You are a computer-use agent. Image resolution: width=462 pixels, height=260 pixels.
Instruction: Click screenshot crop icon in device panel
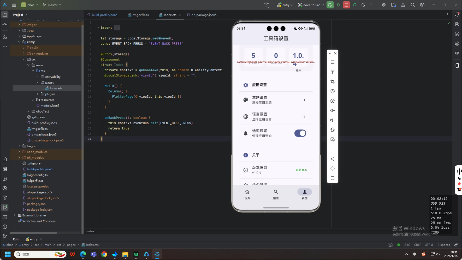[332, 82]
